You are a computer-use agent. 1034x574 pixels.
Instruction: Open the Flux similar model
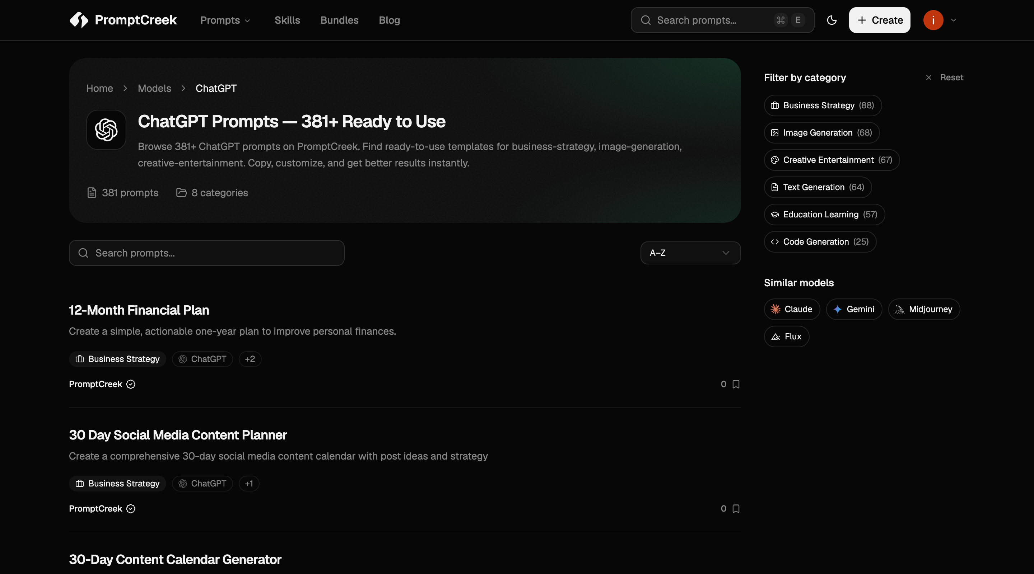click(x=787, y=337)
